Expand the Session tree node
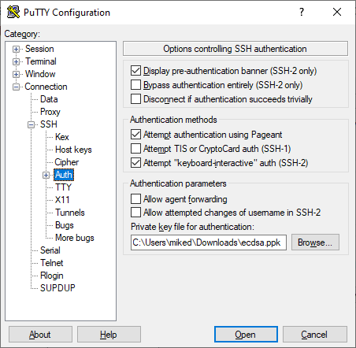 16,49
